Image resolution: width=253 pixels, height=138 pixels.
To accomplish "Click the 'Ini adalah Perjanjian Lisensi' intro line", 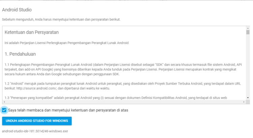I will pos(66,43).
